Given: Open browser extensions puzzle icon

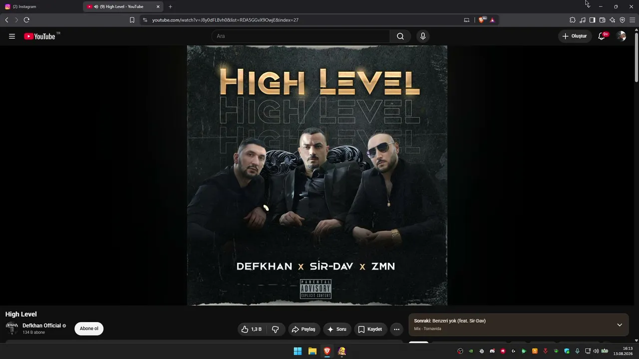Looking at the screenshot, I should pyautogui.click(x=573, y=20).
